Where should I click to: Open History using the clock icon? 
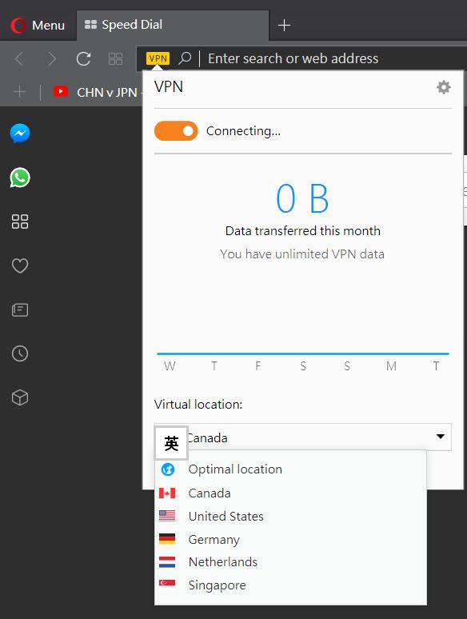click(x=20, y=353)
